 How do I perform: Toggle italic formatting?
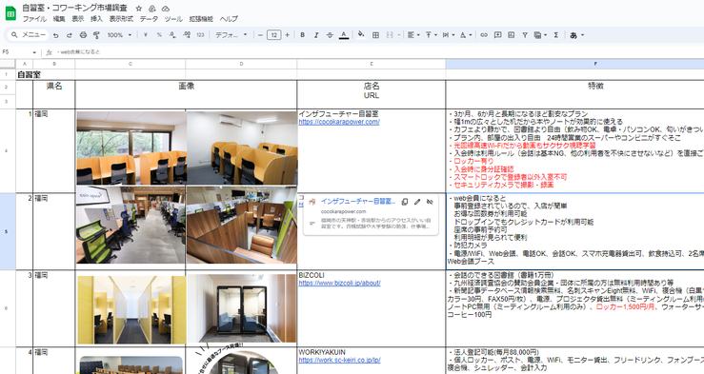(316, 35)
